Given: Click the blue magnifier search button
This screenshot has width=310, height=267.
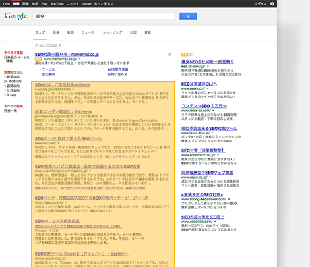Looking at the screenshot, I should click(x=188, y=16).
